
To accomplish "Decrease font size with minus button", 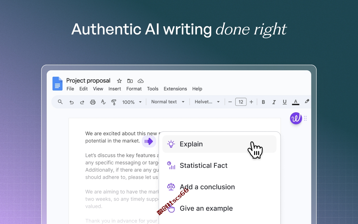I will (x=230, y=102).
